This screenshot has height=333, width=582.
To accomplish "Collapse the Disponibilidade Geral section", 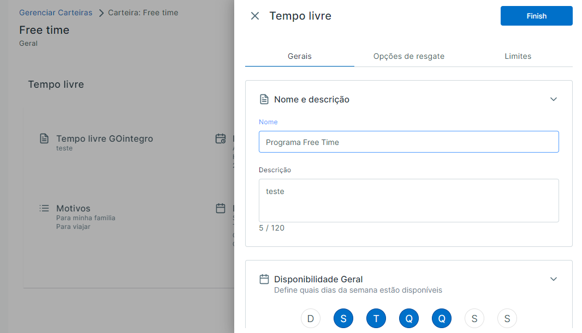I will (x=554, y=278).
